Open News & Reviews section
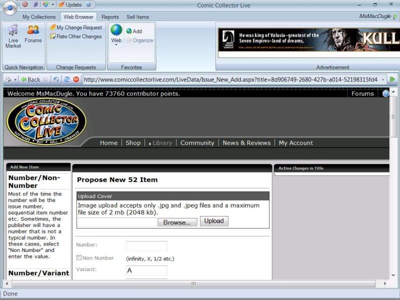This screenshot has width=400, height=300. click(246, 143)
